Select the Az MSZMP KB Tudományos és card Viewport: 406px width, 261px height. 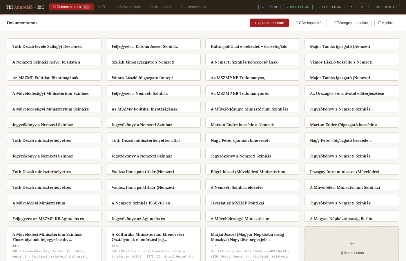click(253, 91)
